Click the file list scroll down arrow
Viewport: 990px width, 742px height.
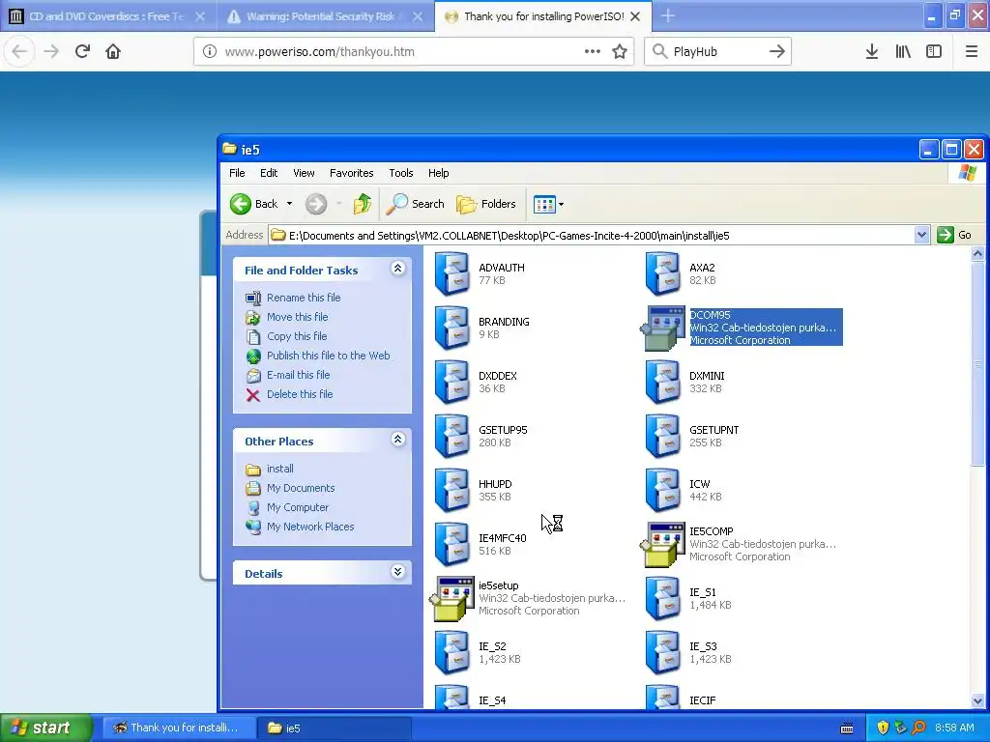(977, 700)
